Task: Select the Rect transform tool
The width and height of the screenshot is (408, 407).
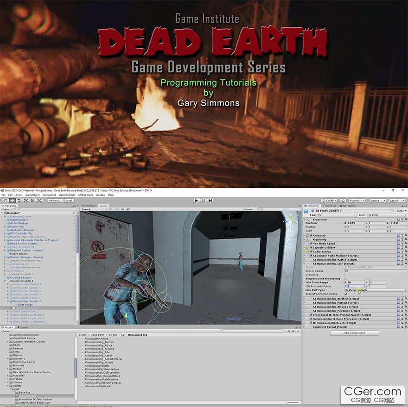Action: click(x=32, y=200)
